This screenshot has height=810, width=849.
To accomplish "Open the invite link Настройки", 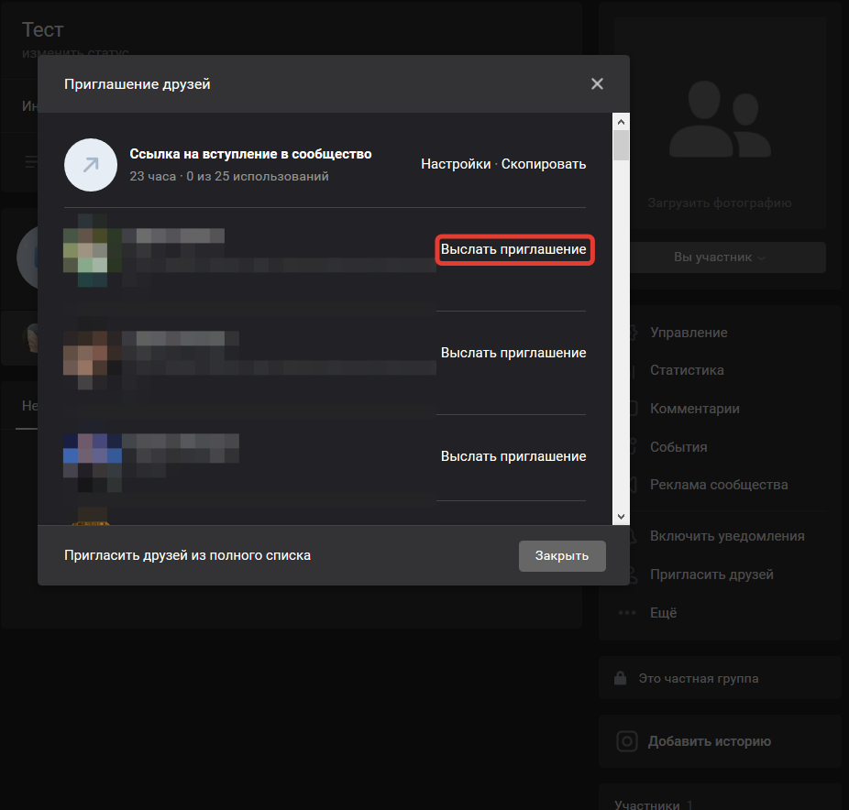I will pos(456,164).
